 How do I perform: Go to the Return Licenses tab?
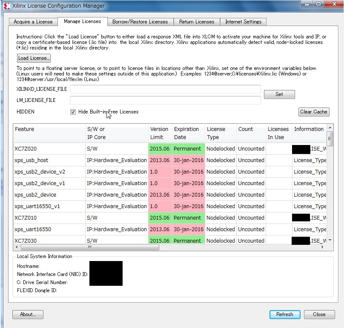click(197, 22)
